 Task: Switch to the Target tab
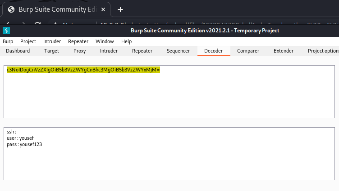tap(51, 51)
